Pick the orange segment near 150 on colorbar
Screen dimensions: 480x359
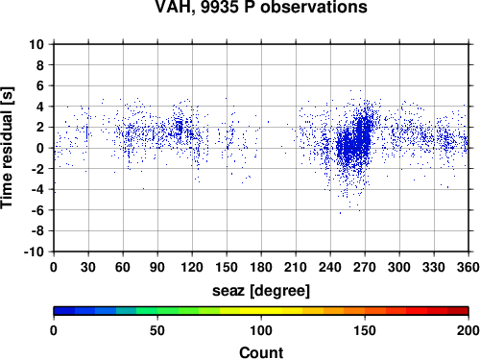[x=365, y=311]
